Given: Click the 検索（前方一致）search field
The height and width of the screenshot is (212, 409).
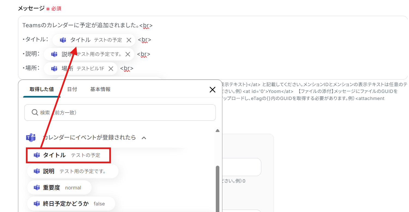Looking at the screenshot, I should click(120, 113).
